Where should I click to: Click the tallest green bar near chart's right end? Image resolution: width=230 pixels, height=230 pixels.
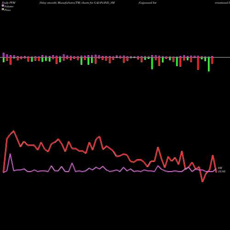pos(209,64)
